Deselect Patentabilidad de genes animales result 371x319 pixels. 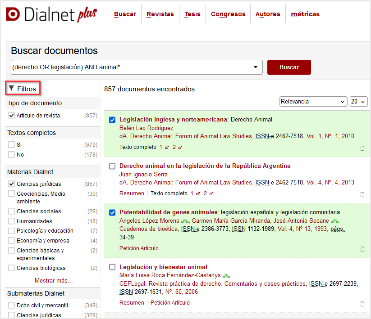click(112, 212)
